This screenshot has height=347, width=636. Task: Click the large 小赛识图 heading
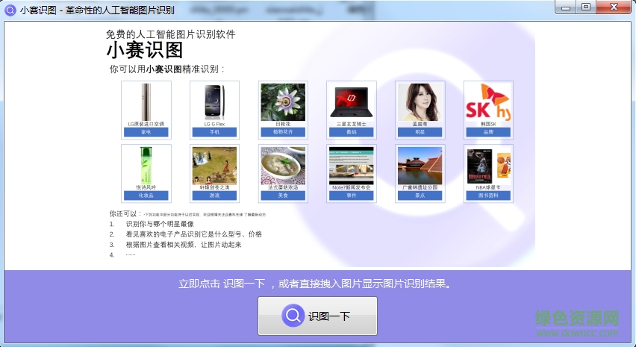[145, 51]
